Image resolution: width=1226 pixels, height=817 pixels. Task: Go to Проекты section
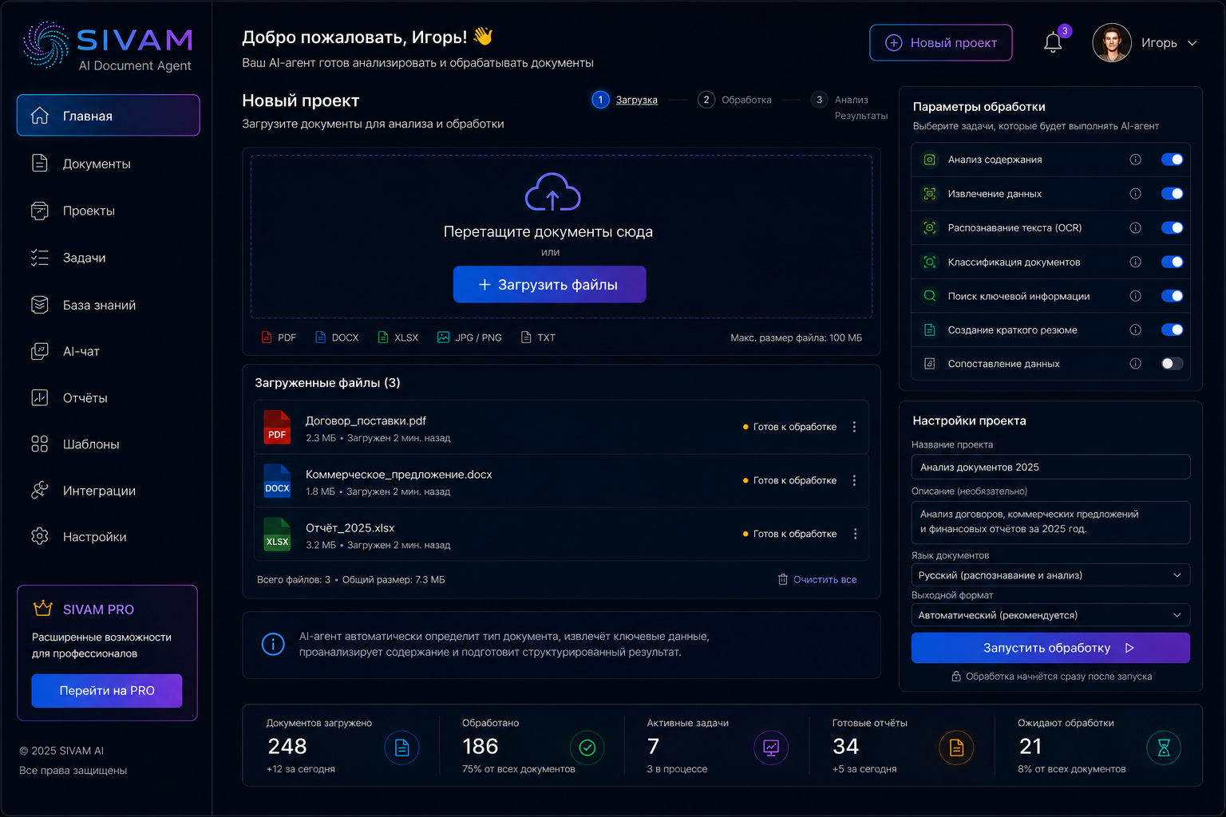coord(108,211)
